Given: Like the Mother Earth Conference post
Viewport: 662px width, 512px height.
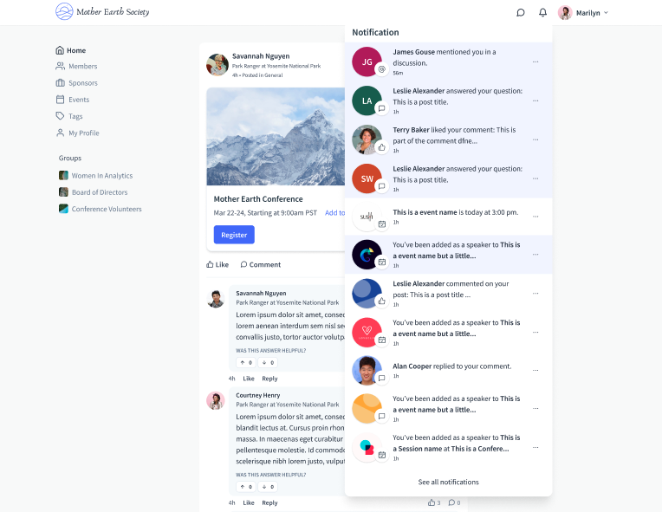Looking at the screenshot, I should [217, 264].
